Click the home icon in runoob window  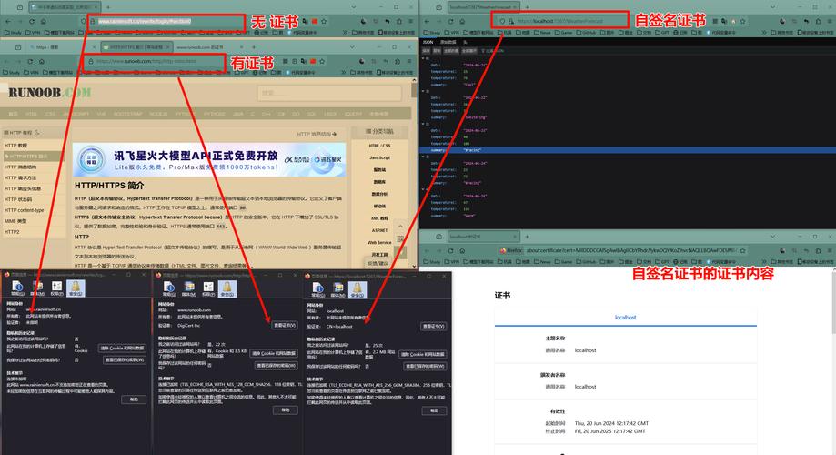pos(42,61)
